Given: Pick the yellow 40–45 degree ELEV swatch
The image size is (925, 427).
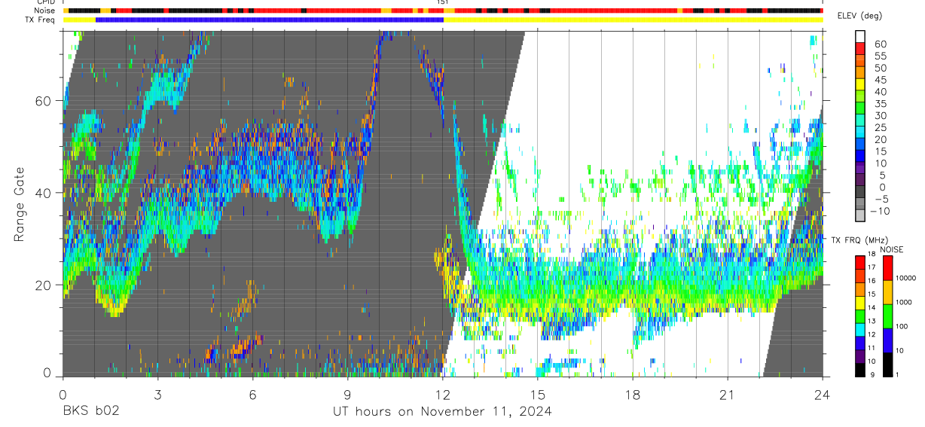Looking at the screenshot, I should coord(860,84).
